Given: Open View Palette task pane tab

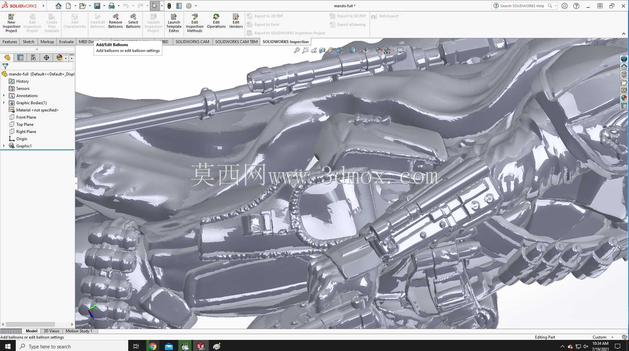Looking at the screenshot, I should click(624, 90).
